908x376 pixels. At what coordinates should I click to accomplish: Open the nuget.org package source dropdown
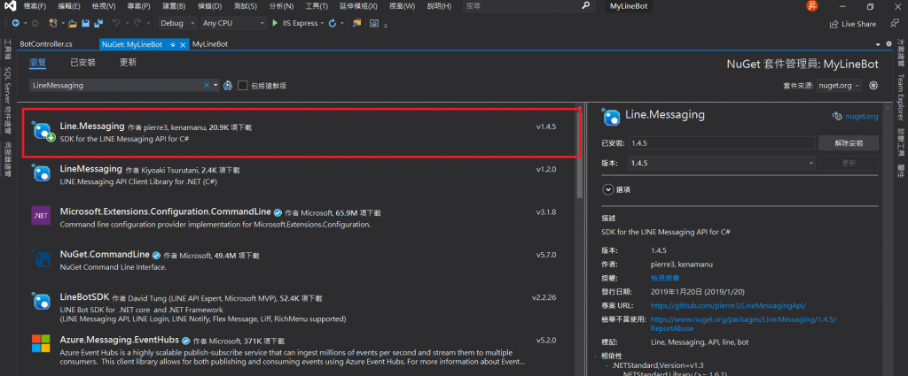(x=839, y=86)
